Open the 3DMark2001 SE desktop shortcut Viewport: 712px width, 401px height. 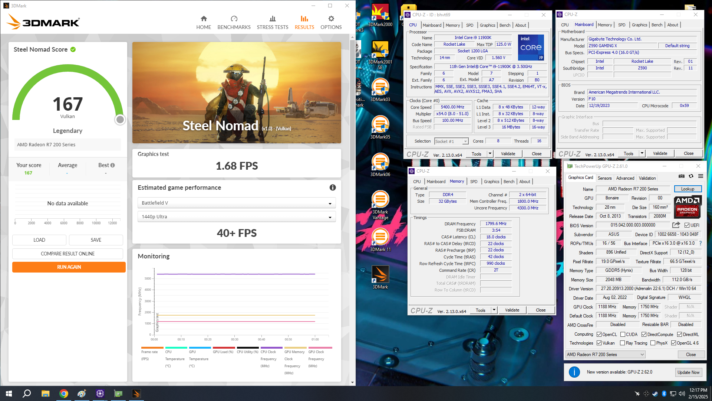click(x=380, y=55)
